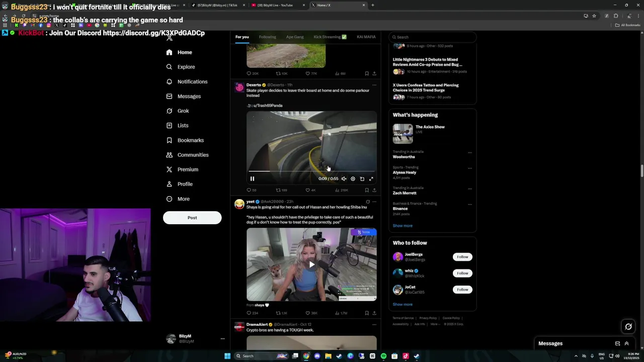644x362 pixels.
Task: Follow JoelBergs
Action: tap(462, 257)
